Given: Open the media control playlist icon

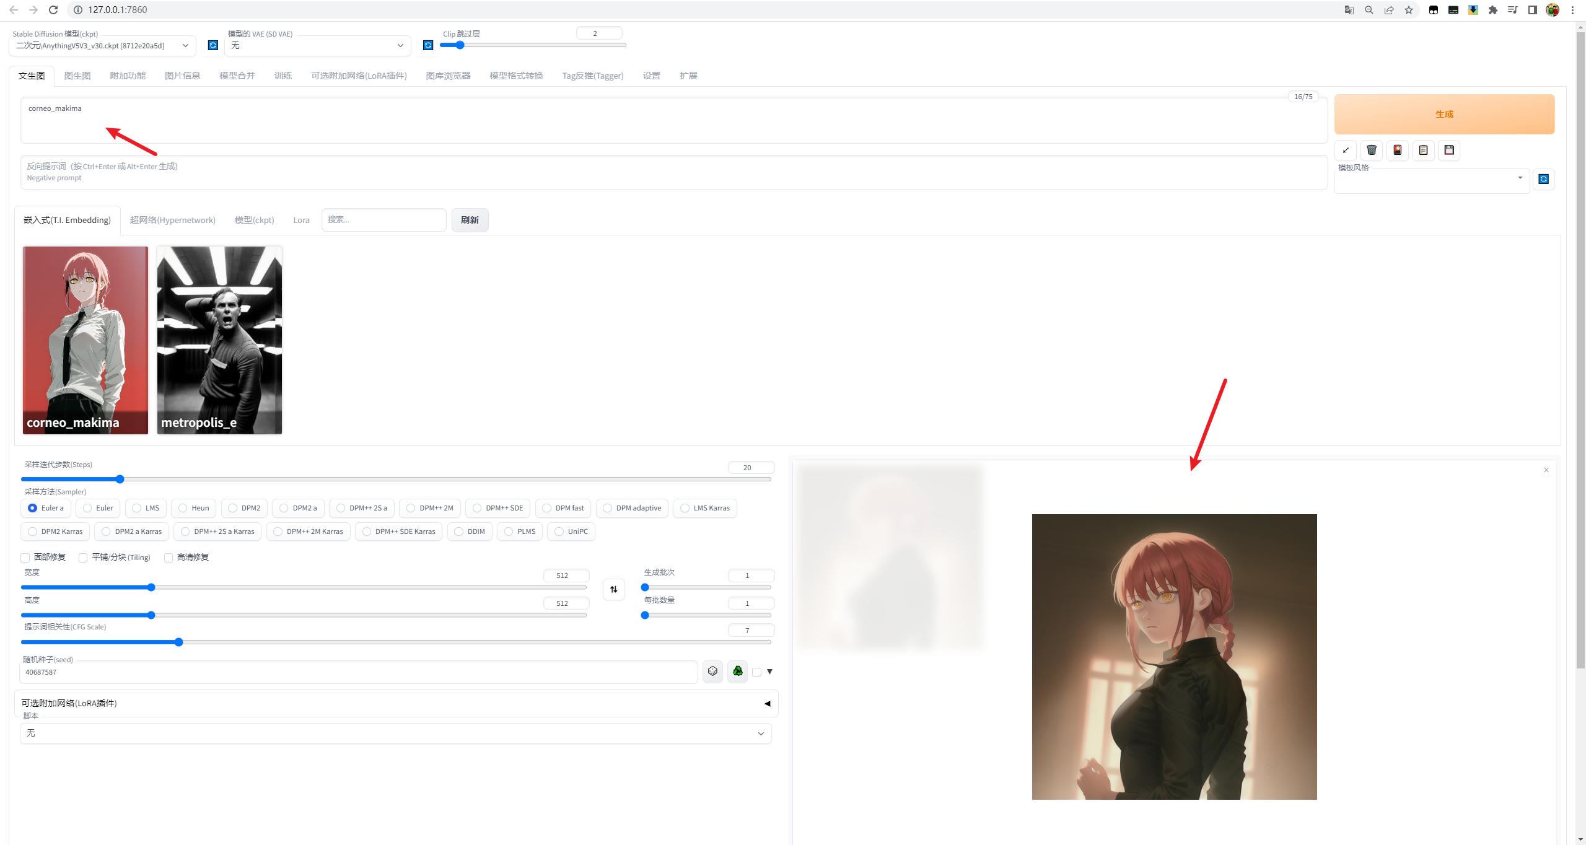Looking at the screenshot, I should 1513,10.
